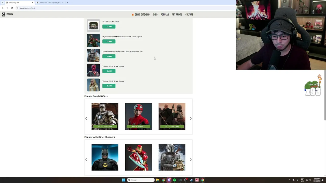Screen dimensions: 326x183
Task: Open the ESP LAA language switcher
Action: coord(302,180)
